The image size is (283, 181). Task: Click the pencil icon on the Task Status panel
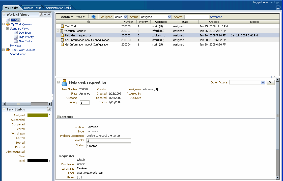click(49, 109)
